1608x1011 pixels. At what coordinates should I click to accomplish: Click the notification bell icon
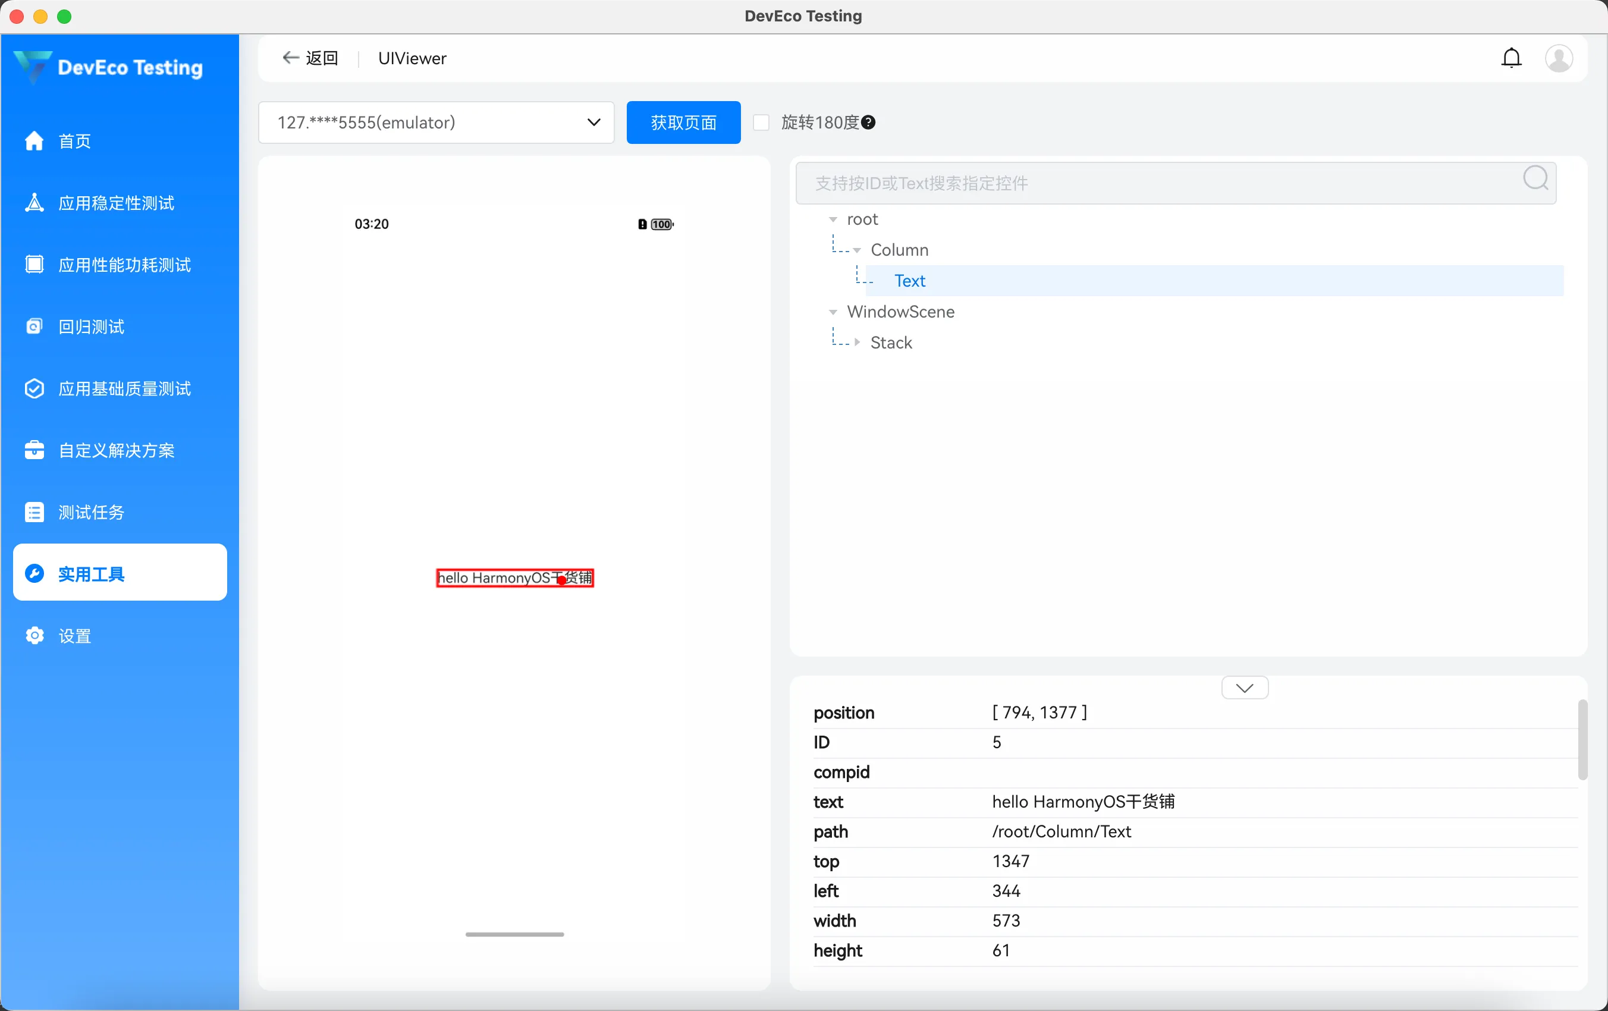click(x=1511, y=58)
